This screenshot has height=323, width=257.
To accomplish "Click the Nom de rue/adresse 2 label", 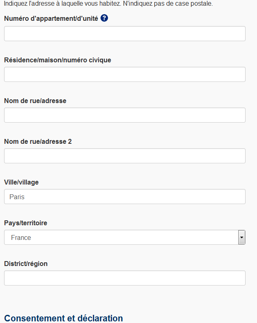I will pos(38,141).
